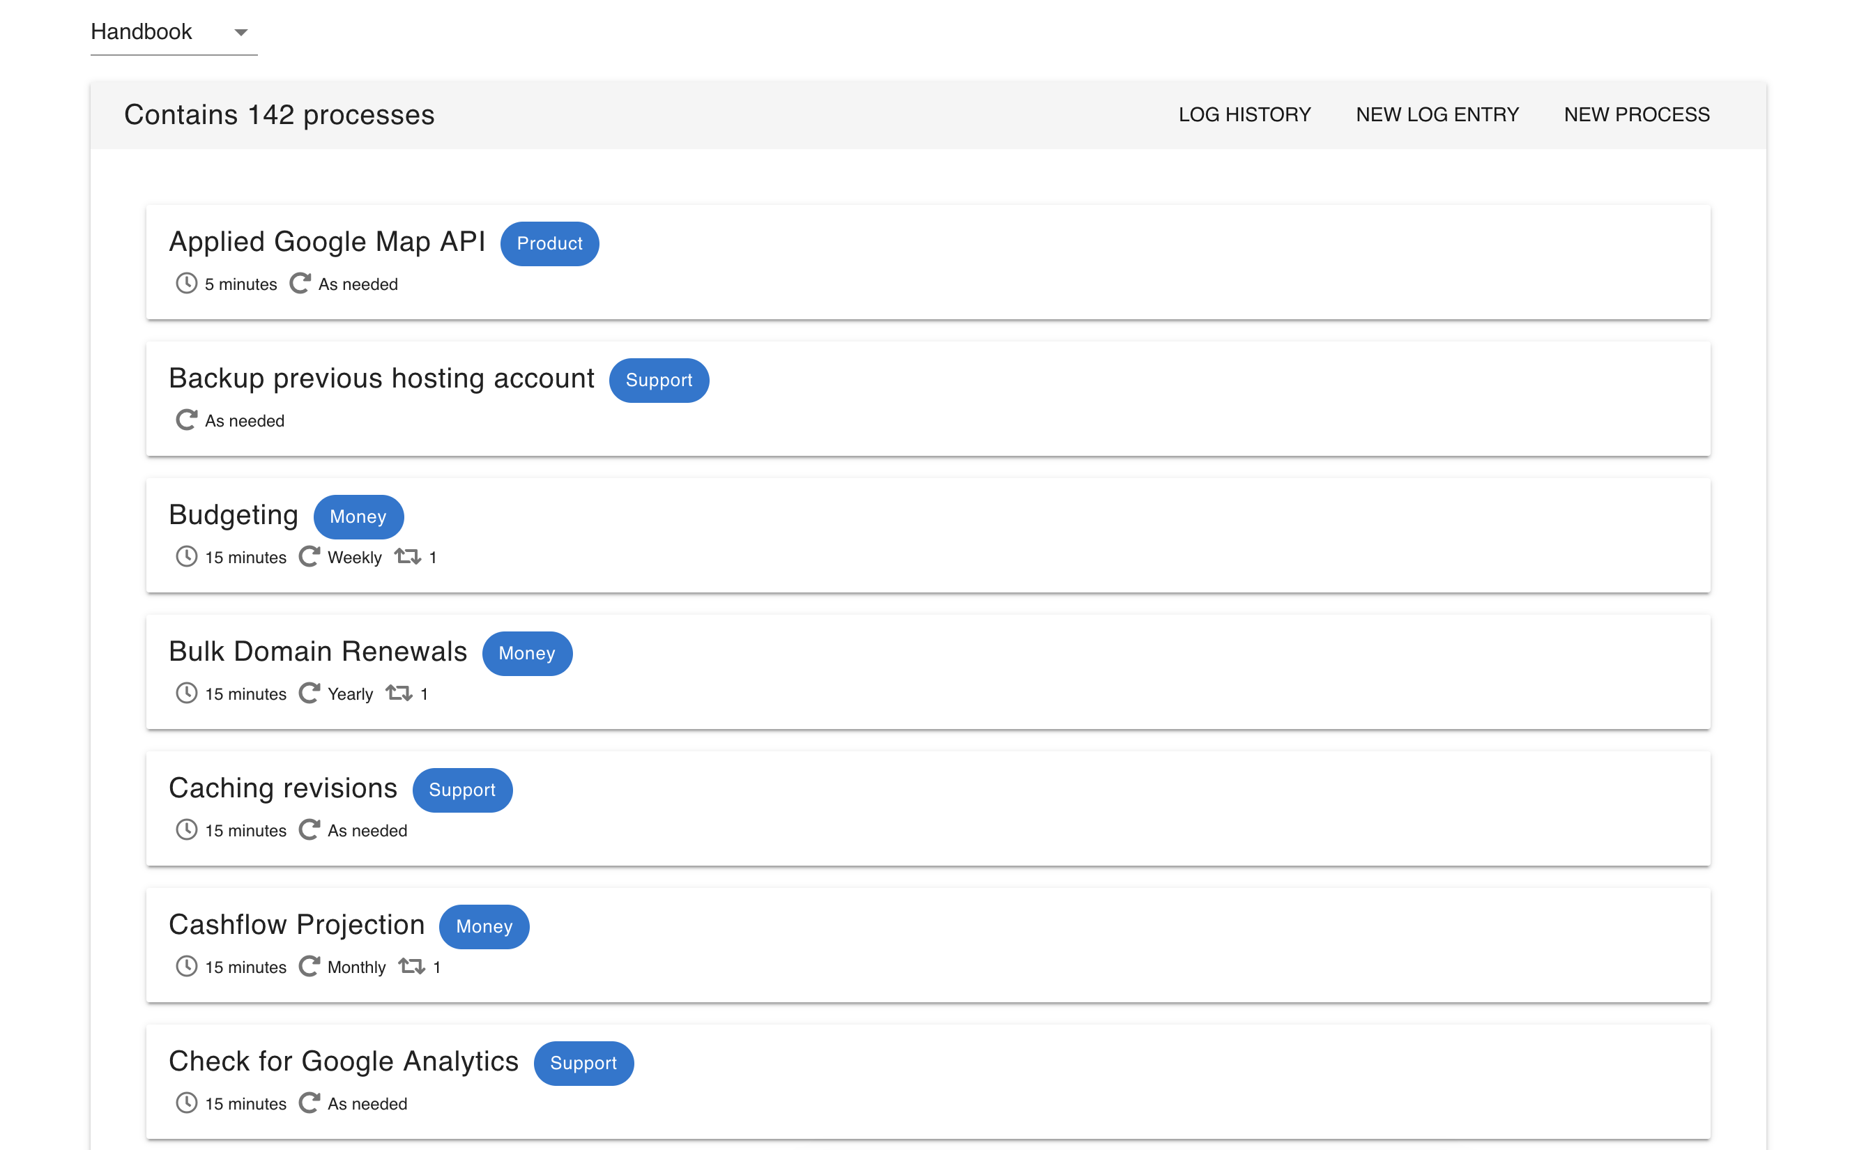Click '15 minutes' in the Budgeting card
The height and width of the screenshot is (1150, 1857).
245,558
